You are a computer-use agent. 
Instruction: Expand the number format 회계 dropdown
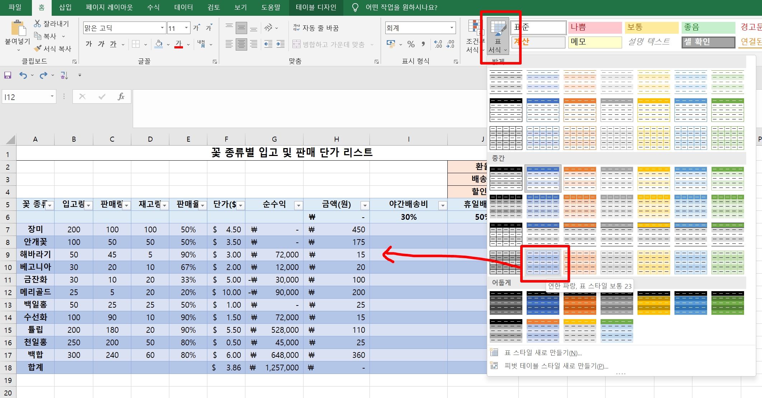[451, 28]
